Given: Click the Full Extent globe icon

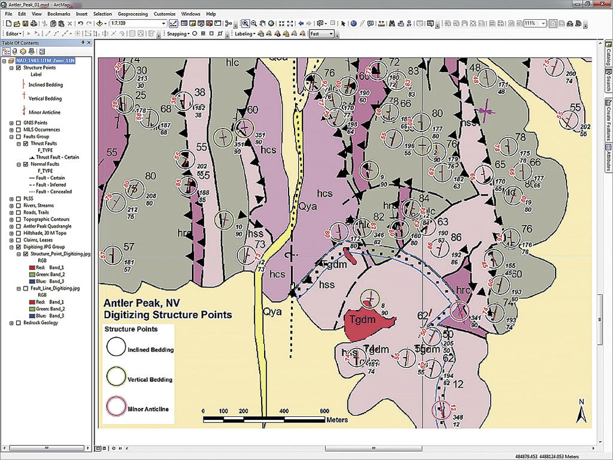Looking at the screenshot, I should pos(271,24).
